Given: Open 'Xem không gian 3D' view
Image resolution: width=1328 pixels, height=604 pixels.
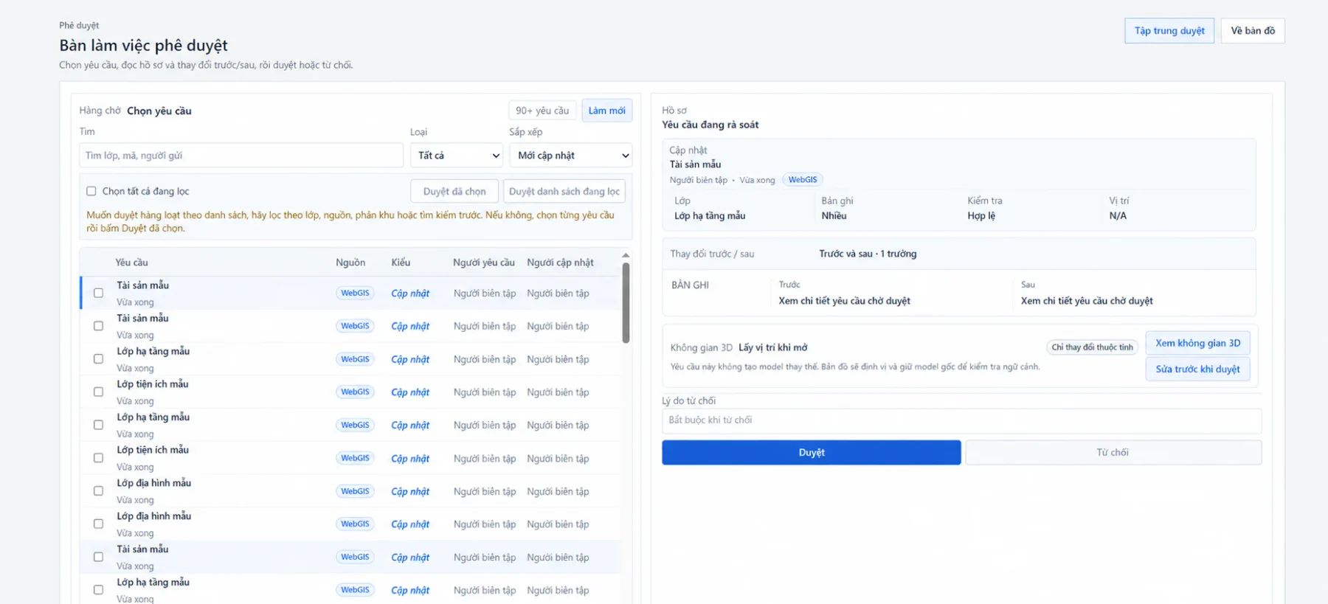Looking at the screenshot, I should 1197,343.
